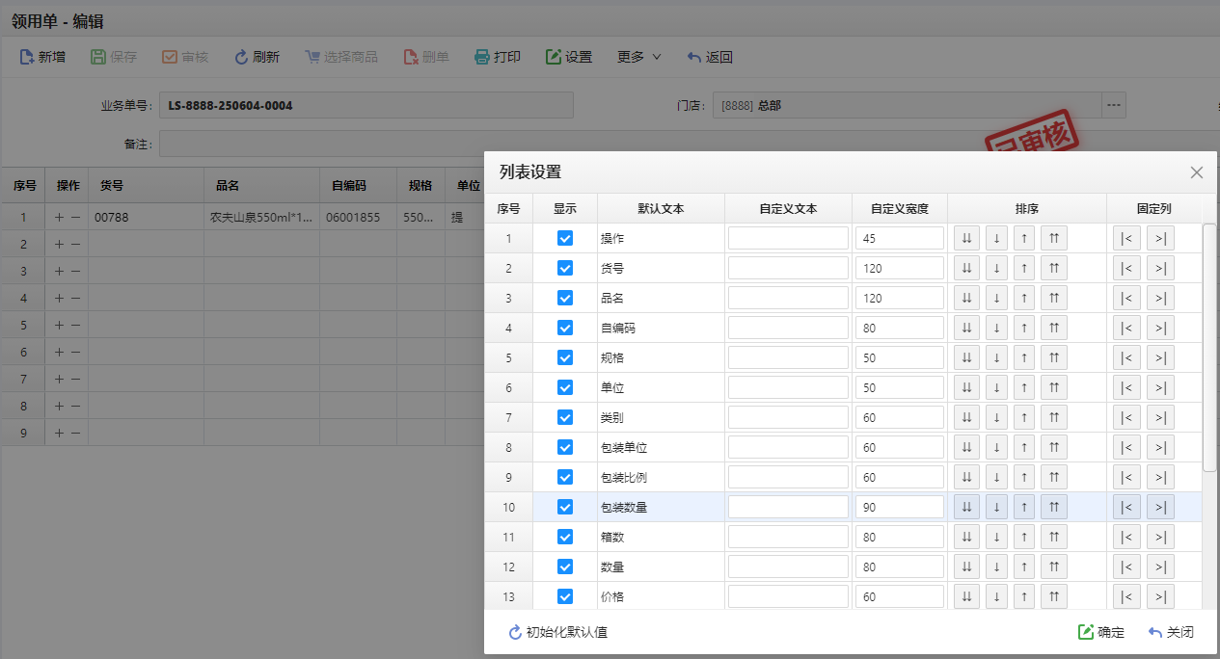Click 自定义文本 field for 品名
Screen dimensions: 1220x659
[788, 298]
